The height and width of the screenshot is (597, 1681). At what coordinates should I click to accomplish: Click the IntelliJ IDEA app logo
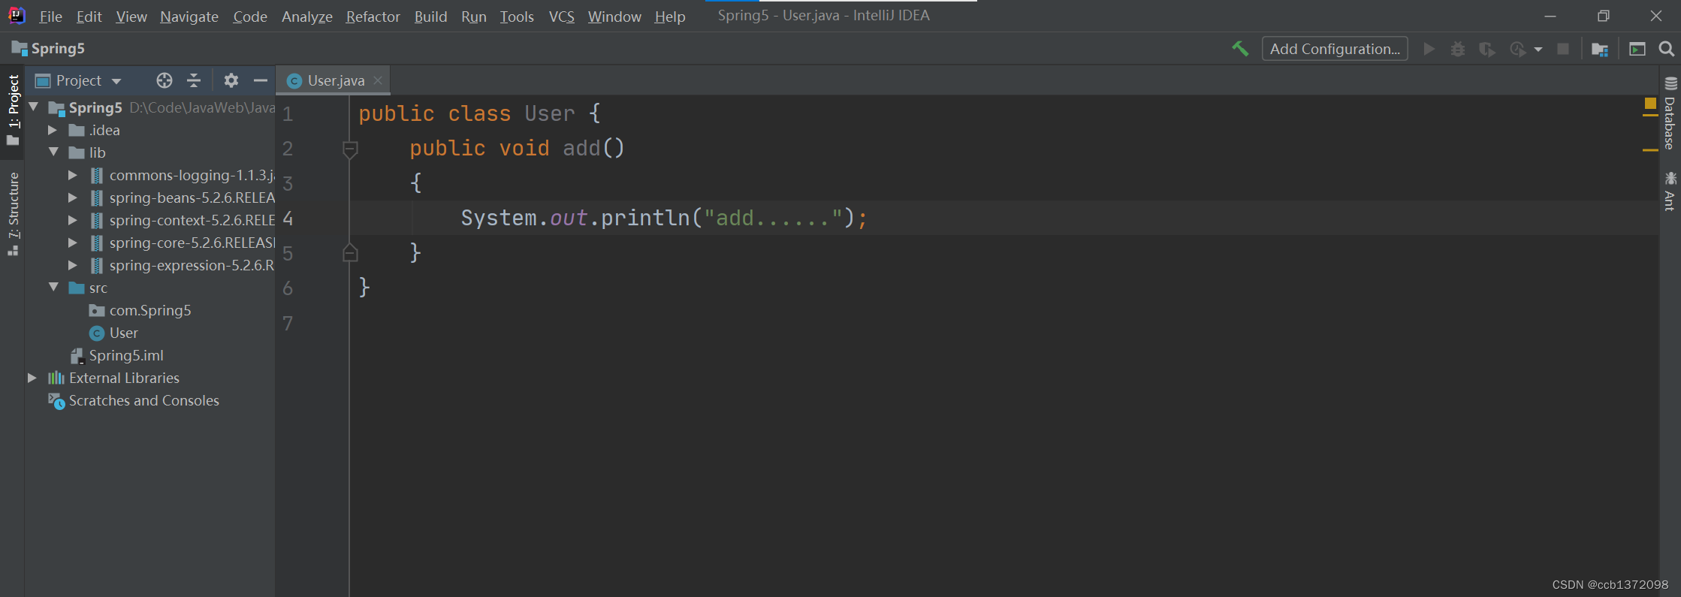pyautogui.click(x=17, y=15)
